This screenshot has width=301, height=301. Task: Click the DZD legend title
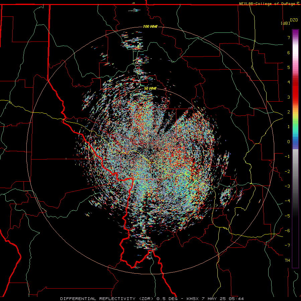(x=294, y=20)
